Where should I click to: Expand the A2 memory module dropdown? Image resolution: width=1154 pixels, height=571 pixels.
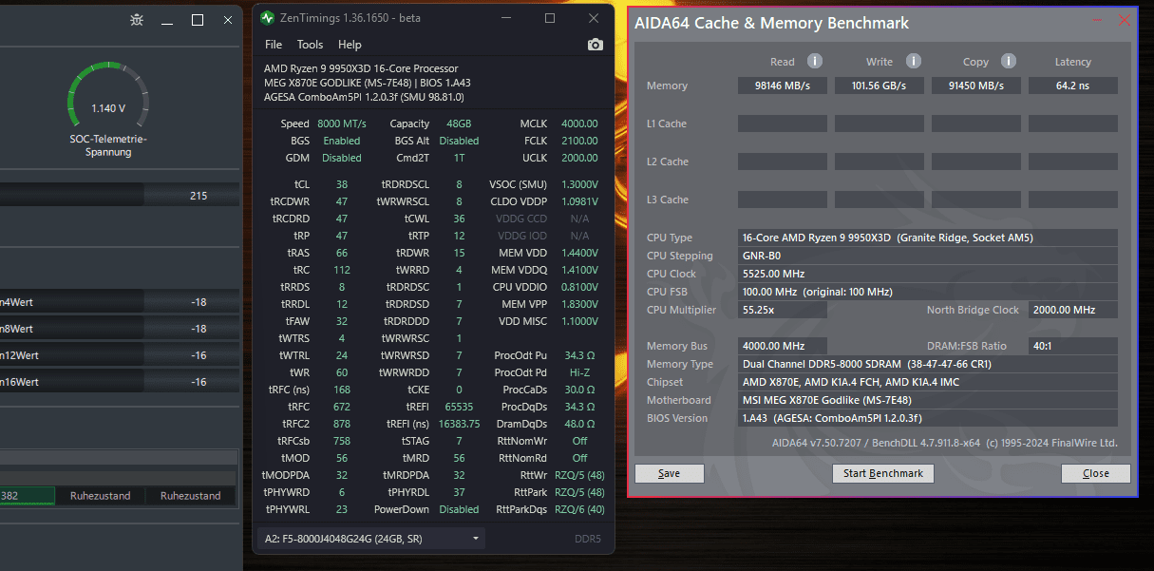click(371, 539)
